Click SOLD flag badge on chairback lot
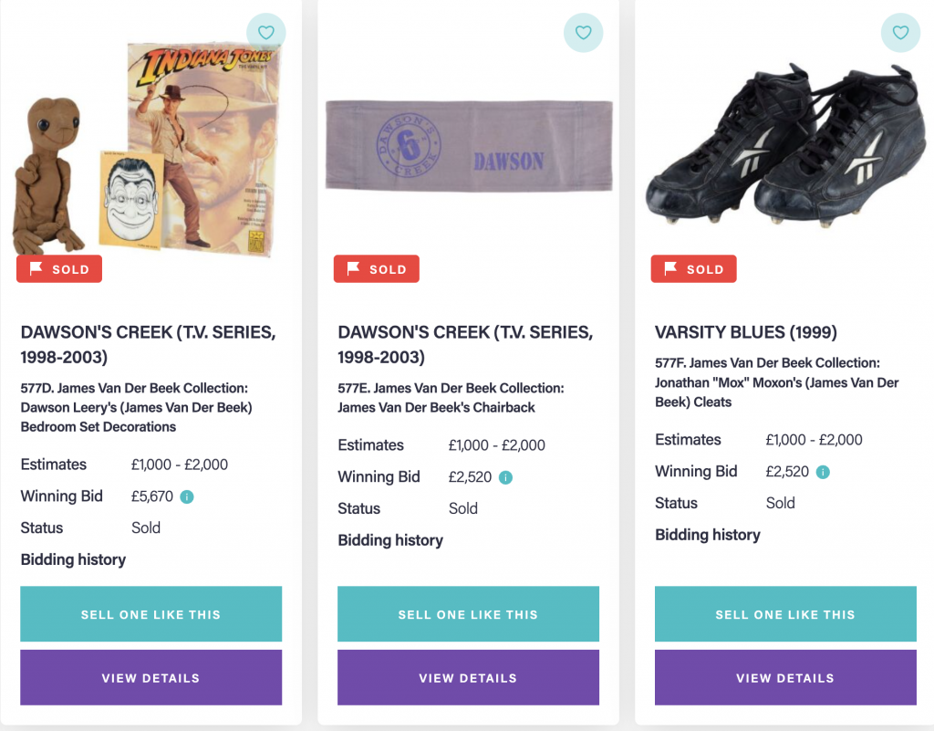The image size is (934, 731). (x=377, y=269)
